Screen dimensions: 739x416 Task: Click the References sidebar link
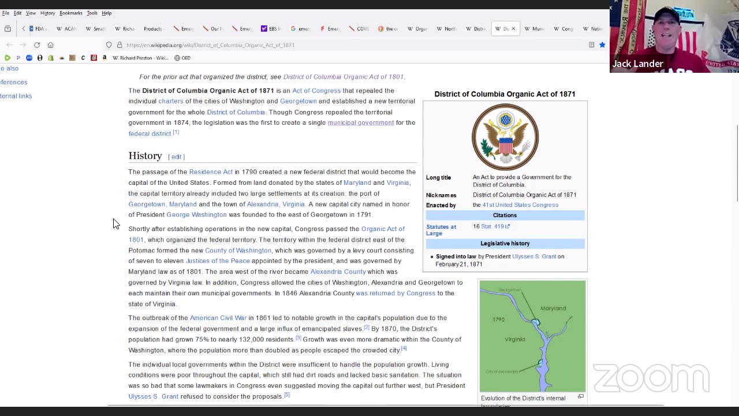[x=14, y=82]
